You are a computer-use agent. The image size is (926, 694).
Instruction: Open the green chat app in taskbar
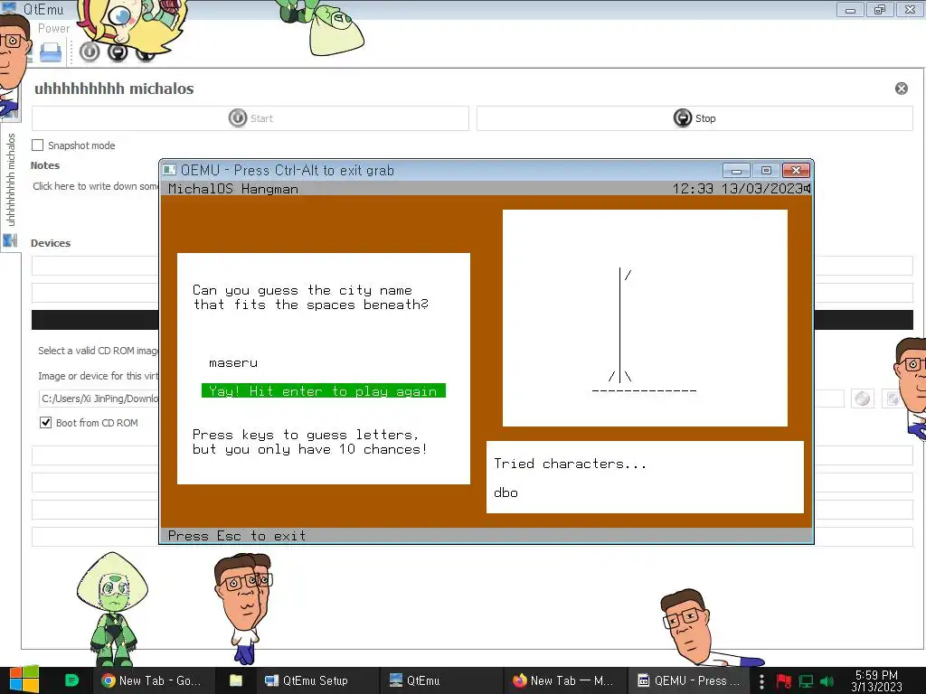tap(71, 680)
